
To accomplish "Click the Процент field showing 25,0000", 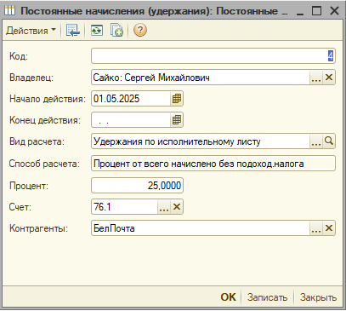I will (137, 186).
